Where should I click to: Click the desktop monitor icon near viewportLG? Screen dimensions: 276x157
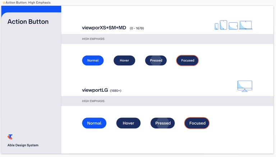245,86
